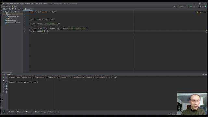This screenshot has width=208, height=117.
Task: Open the Terminal tool window
Action: [29, 112]
